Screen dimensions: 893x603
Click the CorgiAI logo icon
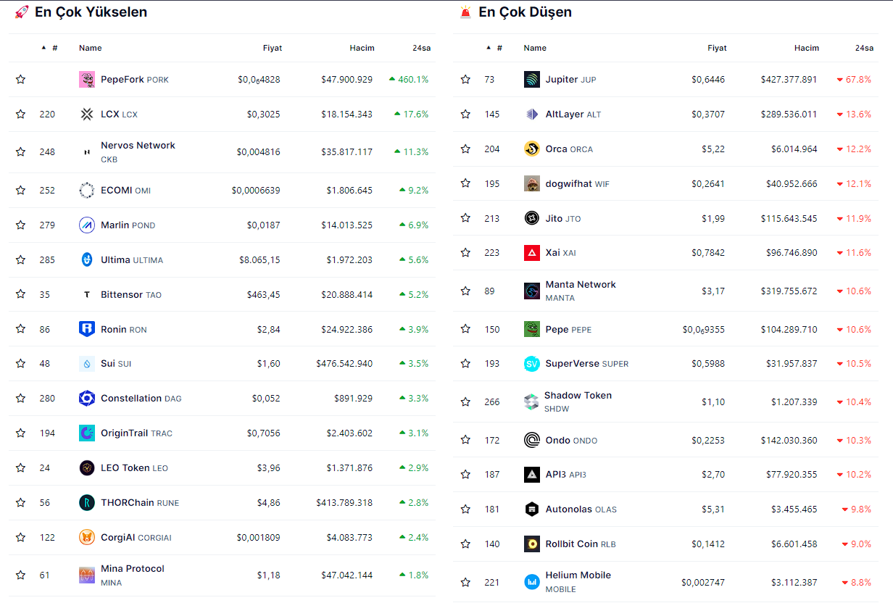point(87,538)
